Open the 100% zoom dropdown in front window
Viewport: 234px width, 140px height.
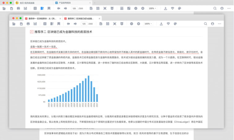[149, 24]
